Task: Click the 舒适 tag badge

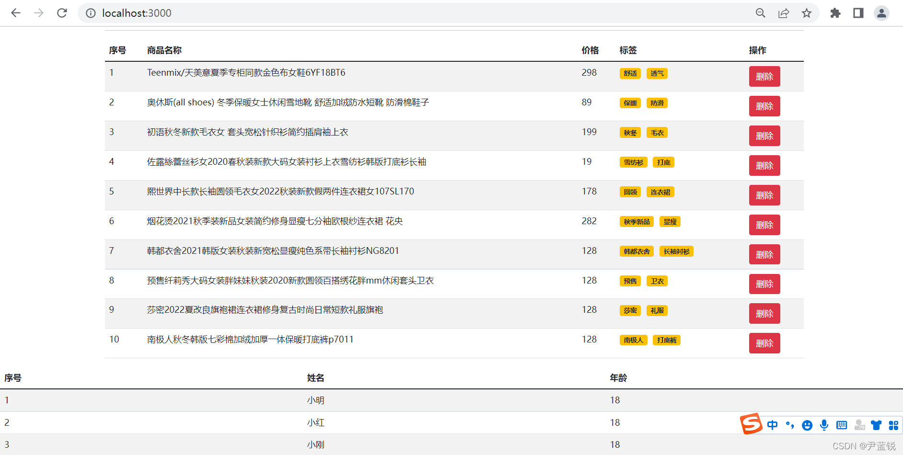Action: click(x=630, y=73)
